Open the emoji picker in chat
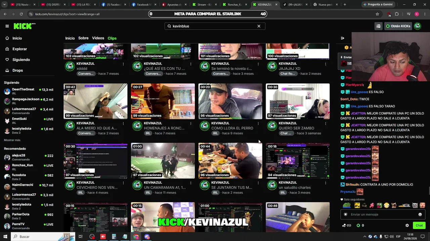Image resolution: width=430 pixels, height=241 pixels. click(x=420, y=215)
